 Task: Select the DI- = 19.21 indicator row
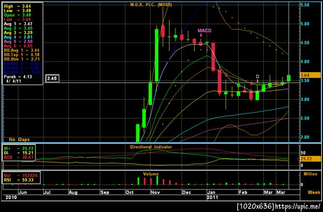point(18,153)
